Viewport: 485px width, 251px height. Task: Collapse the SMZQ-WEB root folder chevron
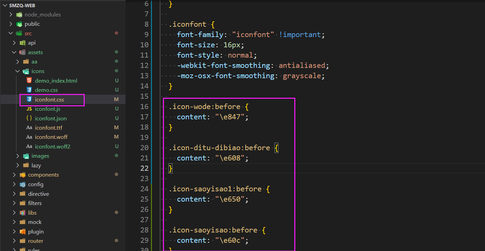tap(4, 5)
